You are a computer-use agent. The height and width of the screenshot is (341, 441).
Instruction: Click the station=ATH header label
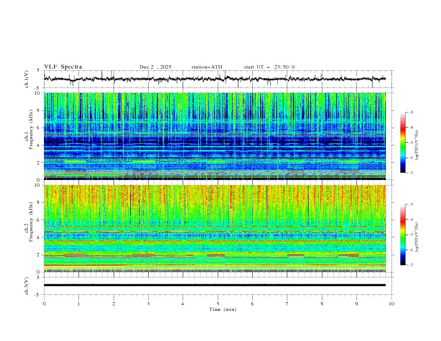click(207, 67)
